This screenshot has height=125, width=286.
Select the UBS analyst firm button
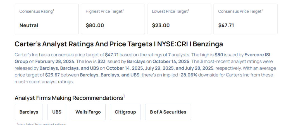click(x=57, y=112)
